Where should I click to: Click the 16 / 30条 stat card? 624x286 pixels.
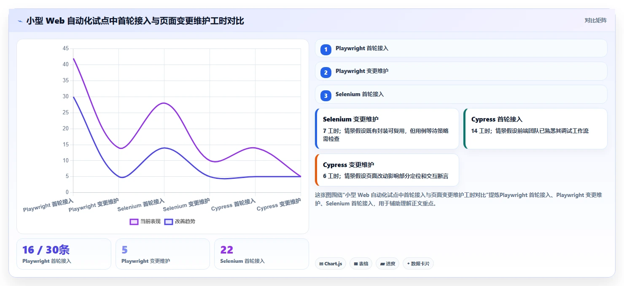(x=64, y=254)
